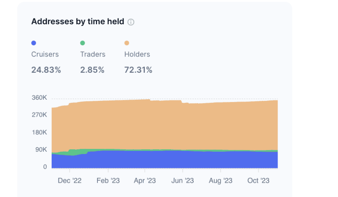Click the 2.85% Traders percentage
The width and height of the screenshot is (338, 197).
(92, 70)
